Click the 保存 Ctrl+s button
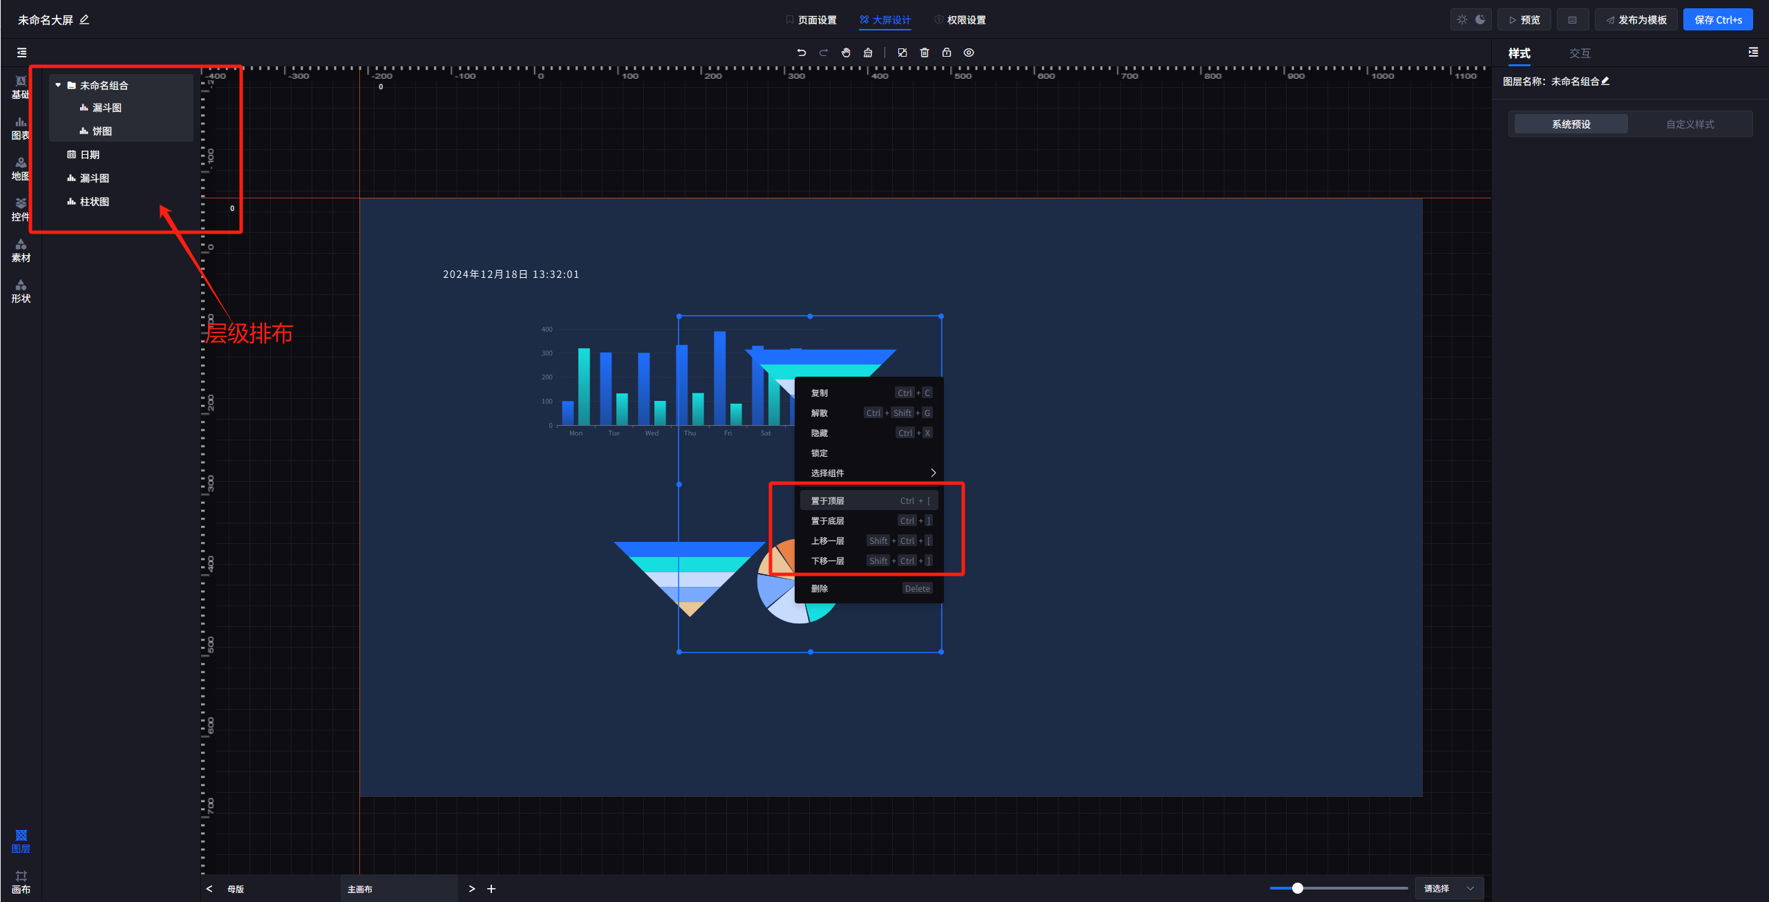The height and width of the screenshot is (902, 1769). point(1718,19)
